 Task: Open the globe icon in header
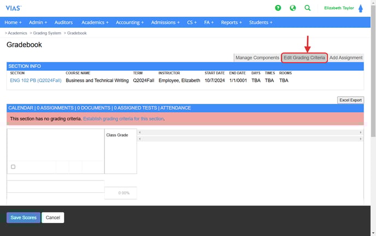(293, 8)
